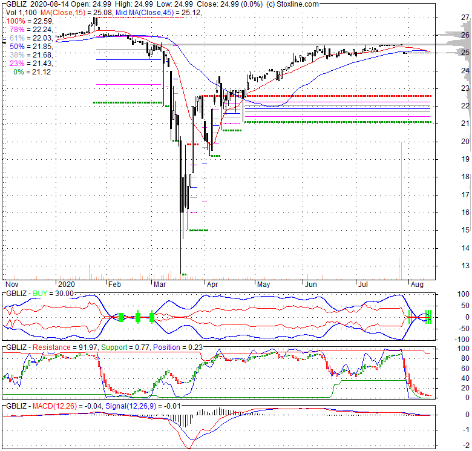Click the 'Aug' date axis label
The image size is (472, 451).
(x=417, y=285)
